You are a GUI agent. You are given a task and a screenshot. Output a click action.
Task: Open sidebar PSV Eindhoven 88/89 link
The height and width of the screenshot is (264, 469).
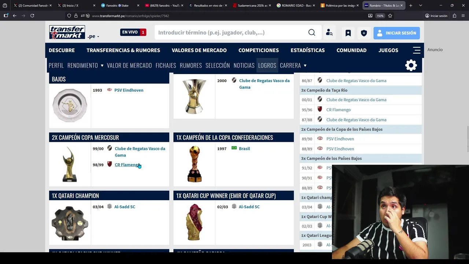tap(340, 149)
